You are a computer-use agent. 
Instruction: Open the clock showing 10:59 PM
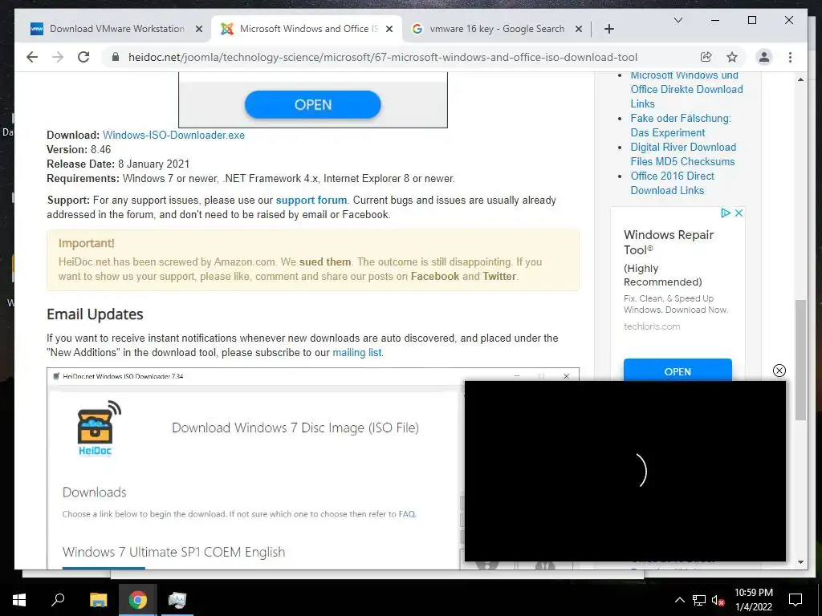tap(753, 600)
